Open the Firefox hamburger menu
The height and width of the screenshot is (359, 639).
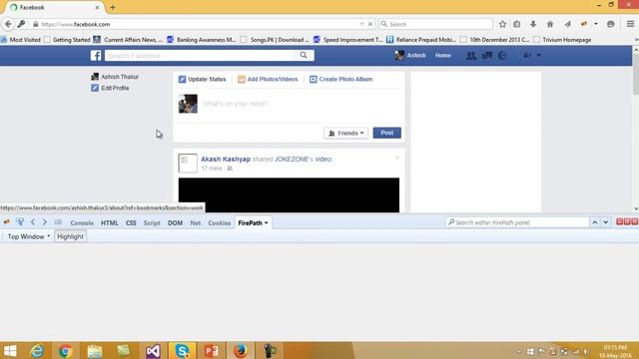[x=630, y=24]
